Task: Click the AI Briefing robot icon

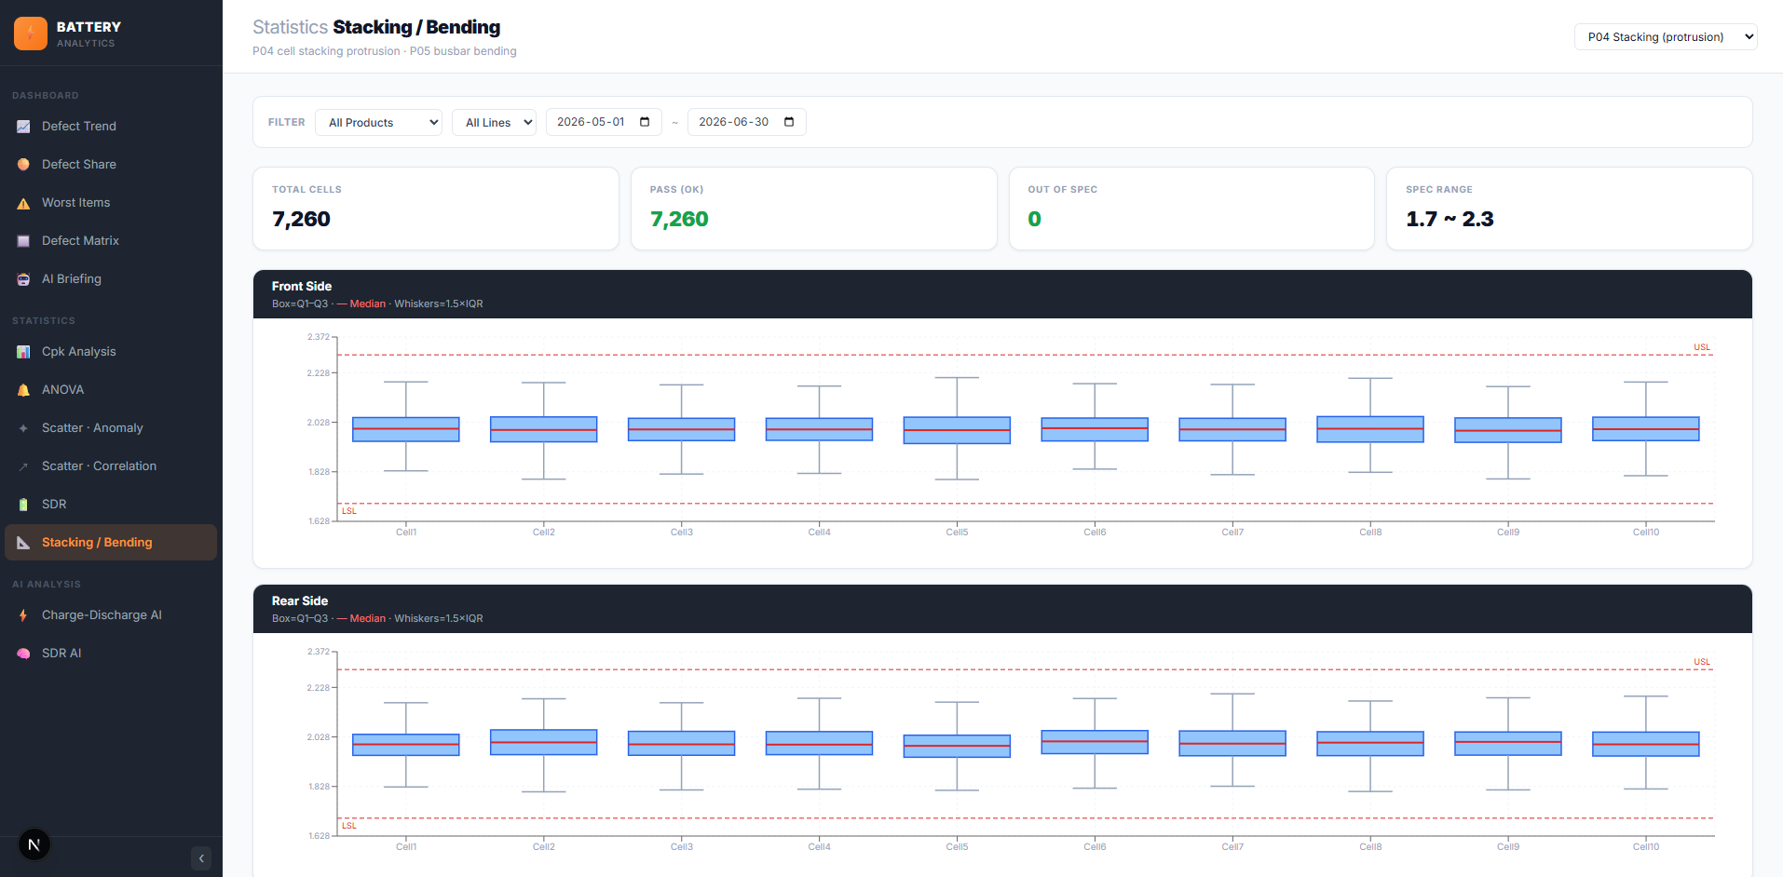Action: (23, 279)
